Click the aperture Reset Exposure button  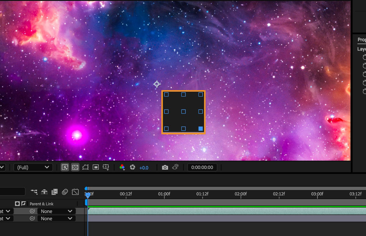[x=133, y=167]
